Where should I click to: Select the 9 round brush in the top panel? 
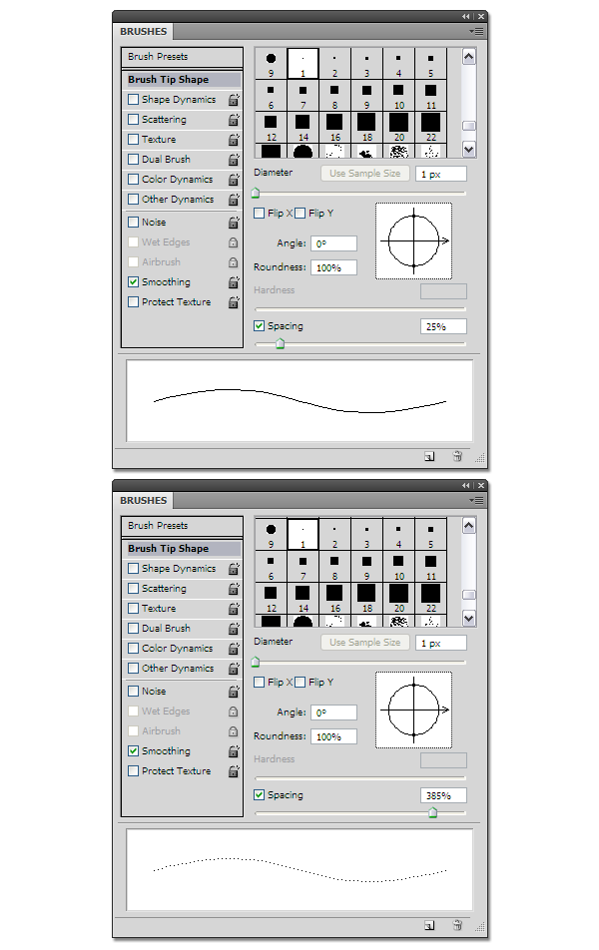click(x=271, y=64)
